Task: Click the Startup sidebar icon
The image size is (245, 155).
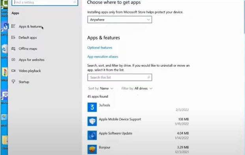Action: pyautogui.click(x=13, y=82)
